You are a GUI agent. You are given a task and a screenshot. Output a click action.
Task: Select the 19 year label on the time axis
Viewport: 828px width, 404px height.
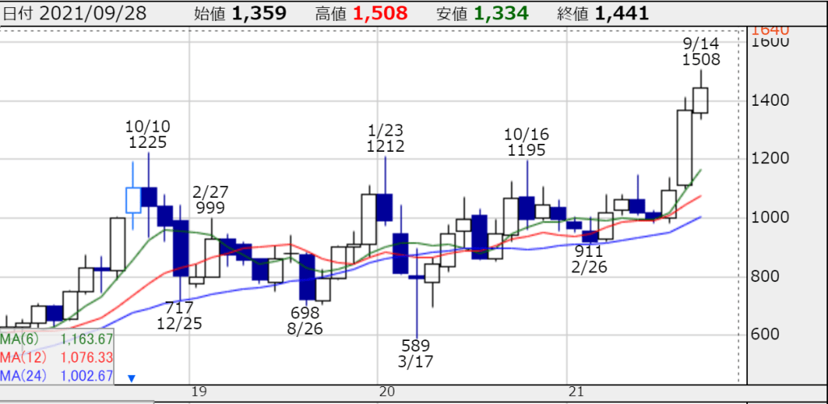[200, 392]
